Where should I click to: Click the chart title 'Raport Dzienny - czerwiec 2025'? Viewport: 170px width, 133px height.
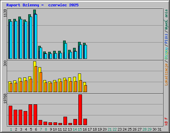pyautogui.click(x=42, y=5)
